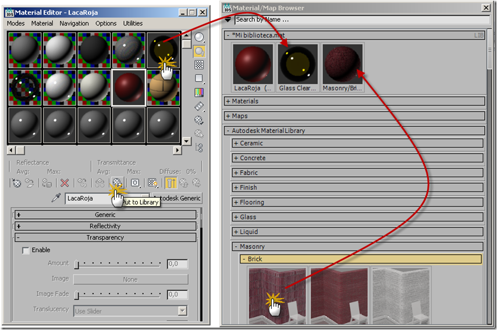Viewport: 497px width, 330px height.
Task: Select the white brick material thumbnail
Action: coord(400,296)
